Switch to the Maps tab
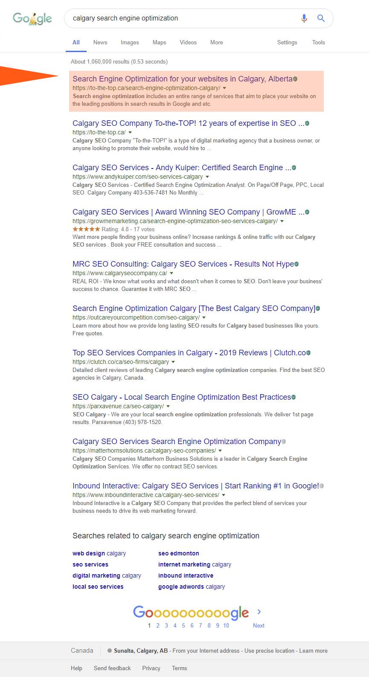The width and height of the screenshot is (369, 677). (x=160, y=43)
